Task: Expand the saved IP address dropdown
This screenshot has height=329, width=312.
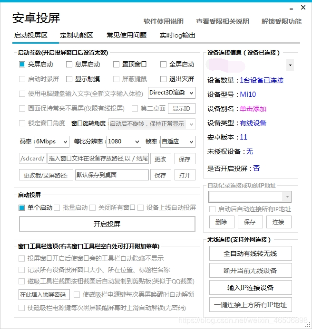Action: click(287, 197)
